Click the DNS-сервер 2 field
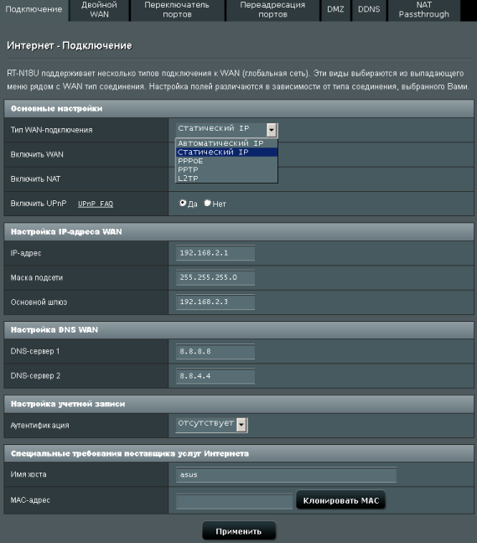This screenshot has width=477, height=543. (215, 376)
